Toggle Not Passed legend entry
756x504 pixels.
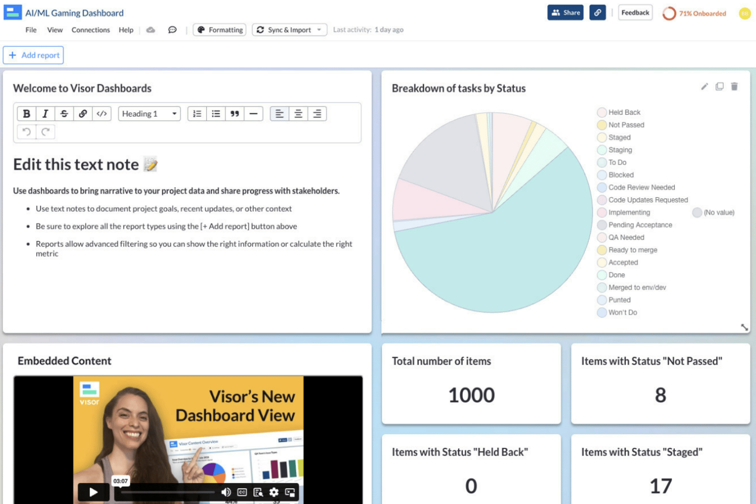point(621,125)
